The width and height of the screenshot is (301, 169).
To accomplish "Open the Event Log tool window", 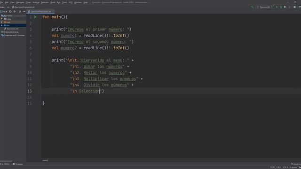I will coord(296,164).
